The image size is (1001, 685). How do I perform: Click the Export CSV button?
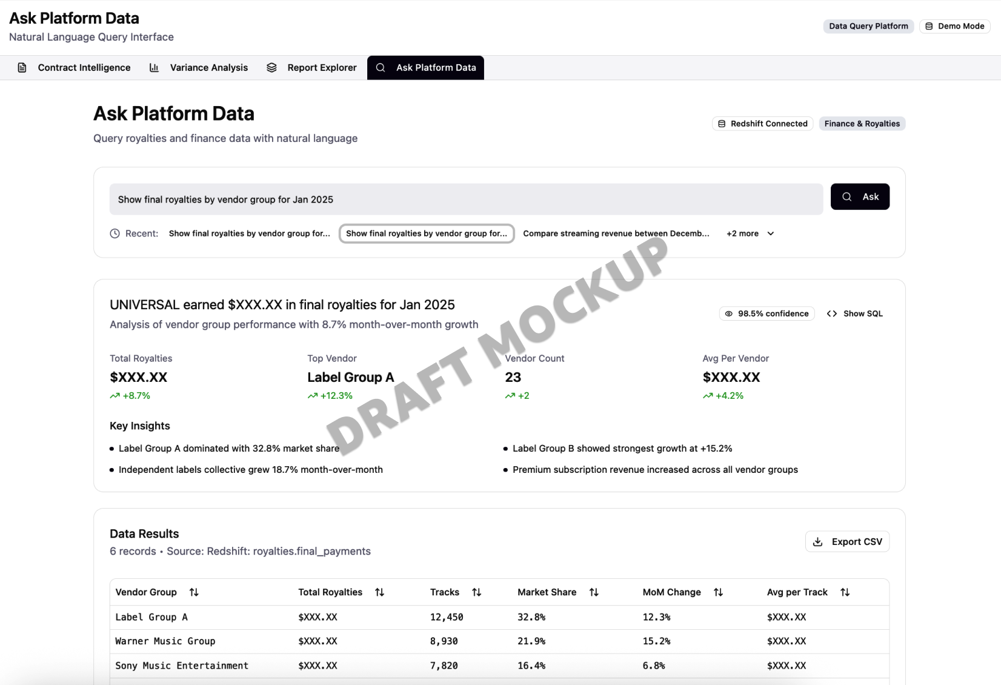click(847, 541)
